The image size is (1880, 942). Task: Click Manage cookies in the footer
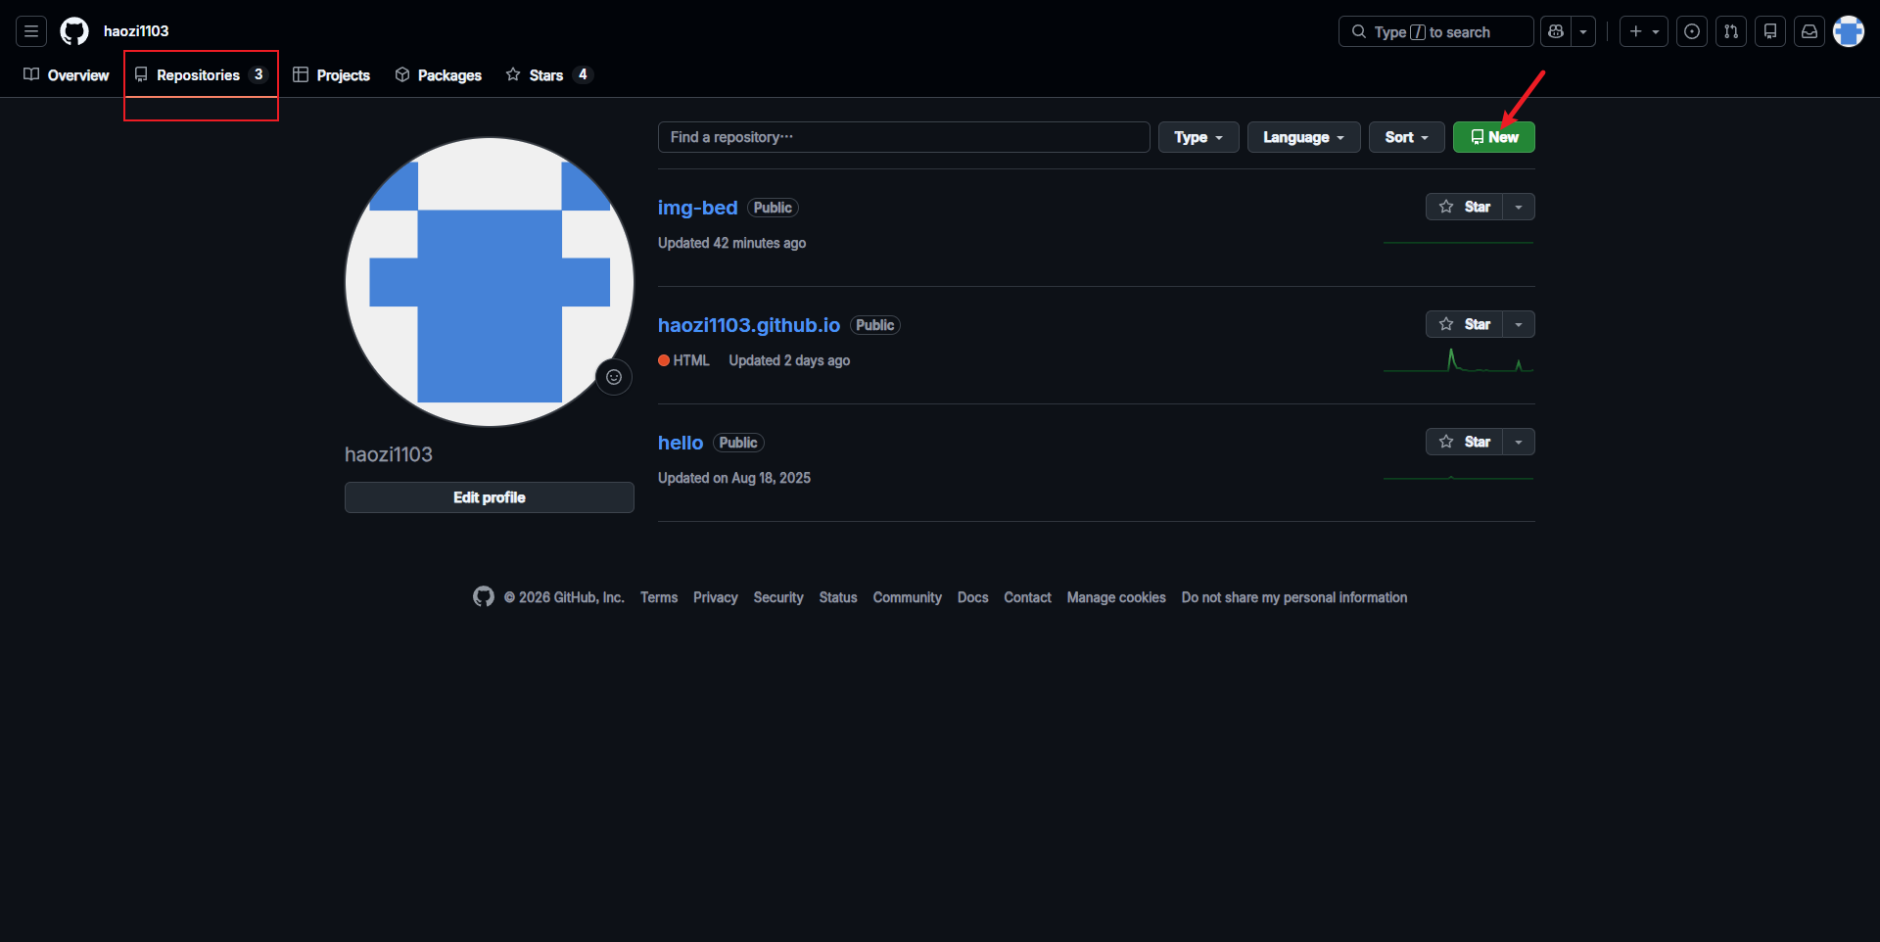(x=1116, y=597)
